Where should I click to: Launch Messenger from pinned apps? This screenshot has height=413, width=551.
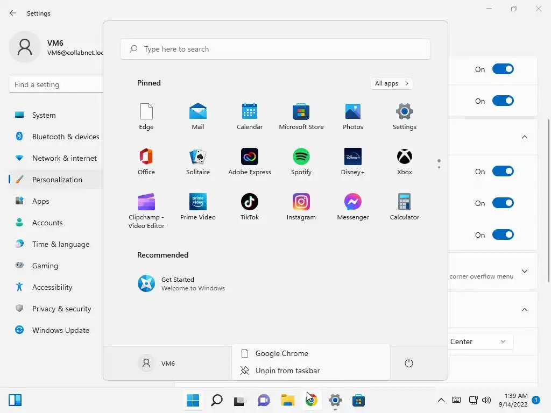pyautogui.click(x=353, y=207)
